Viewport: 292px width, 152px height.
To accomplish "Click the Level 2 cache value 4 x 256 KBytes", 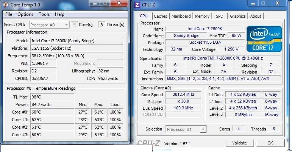I will [x=243, y=108].
